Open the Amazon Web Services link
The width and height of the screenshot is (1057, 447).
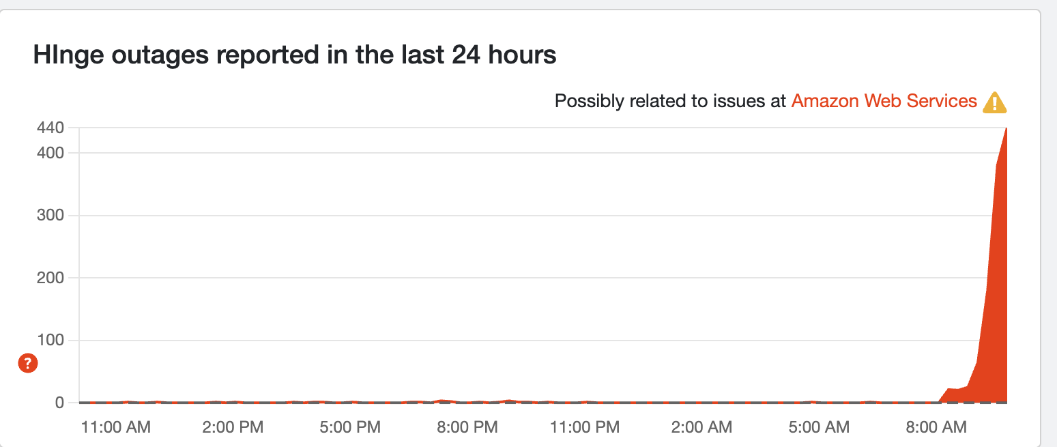pos(884,101)
